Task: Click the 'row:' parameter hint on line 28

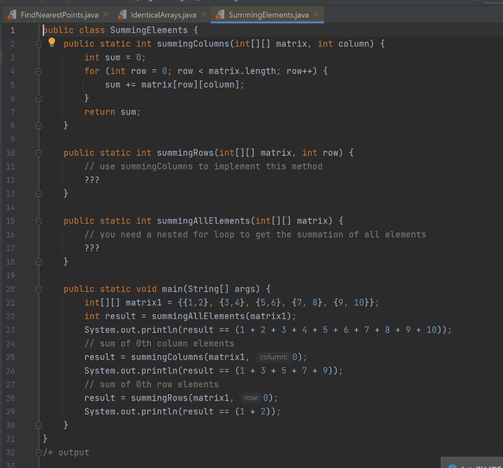Action: pyautogui.click(x=251, y=398)
